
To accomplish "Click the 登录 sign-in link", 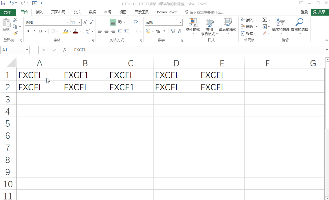I will 304,12.
